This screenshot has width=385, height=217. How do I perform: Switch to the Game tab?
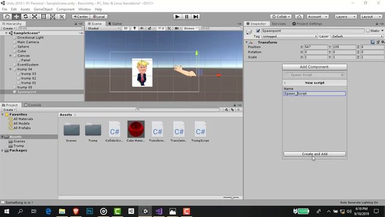point(115,24)
